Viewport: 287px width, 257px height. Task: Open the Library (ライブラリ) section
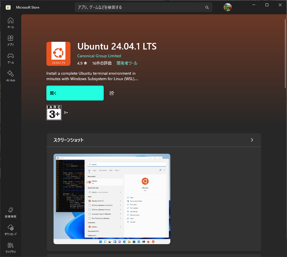pos(11,248)
